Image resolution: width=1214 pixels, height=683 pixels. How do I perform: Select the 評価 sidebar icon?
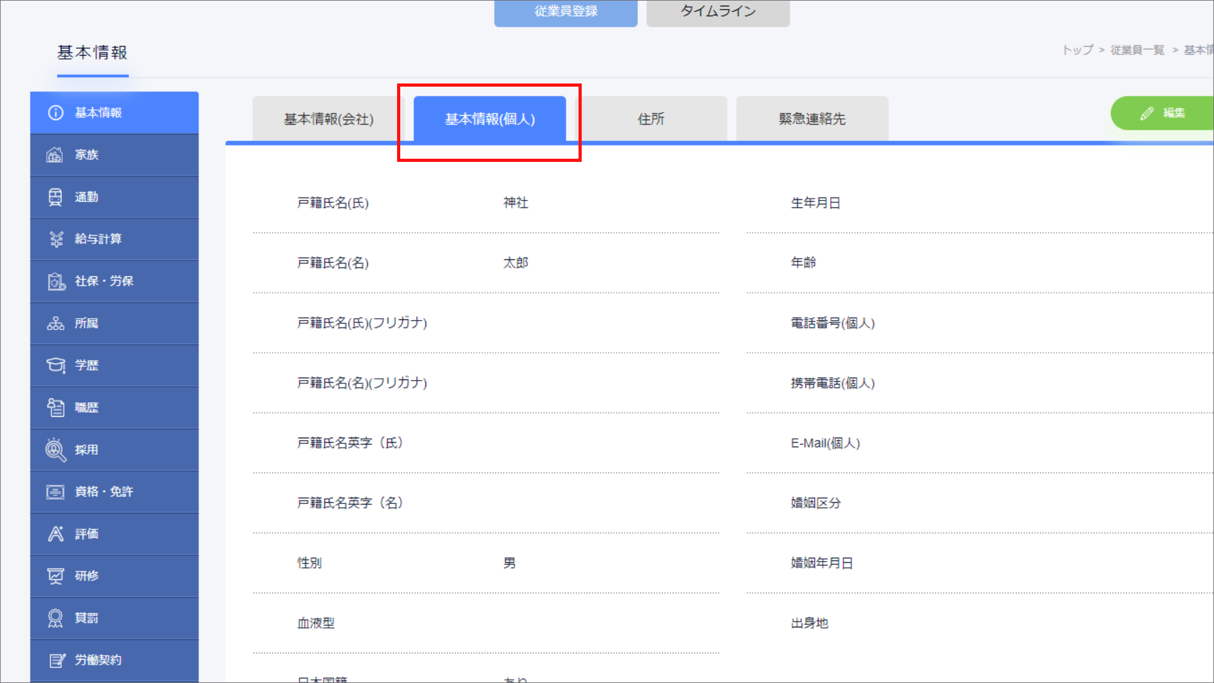[x=55, y=534]
